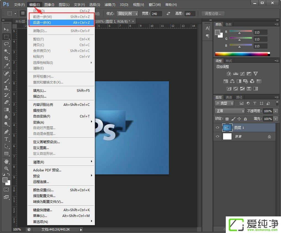The height and width of the screenshot is (233, 281).
Task: Open the layer blend mode dropdown 正常
Action: [230, 111]
